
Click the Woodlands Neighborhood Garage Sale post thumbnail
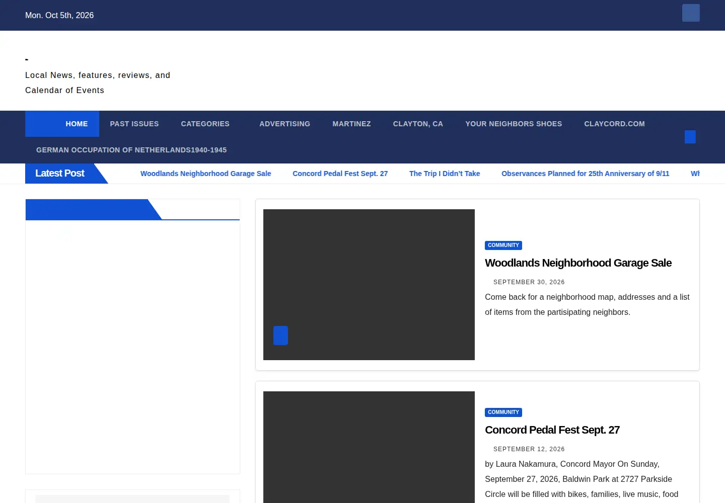pos(369,285)
